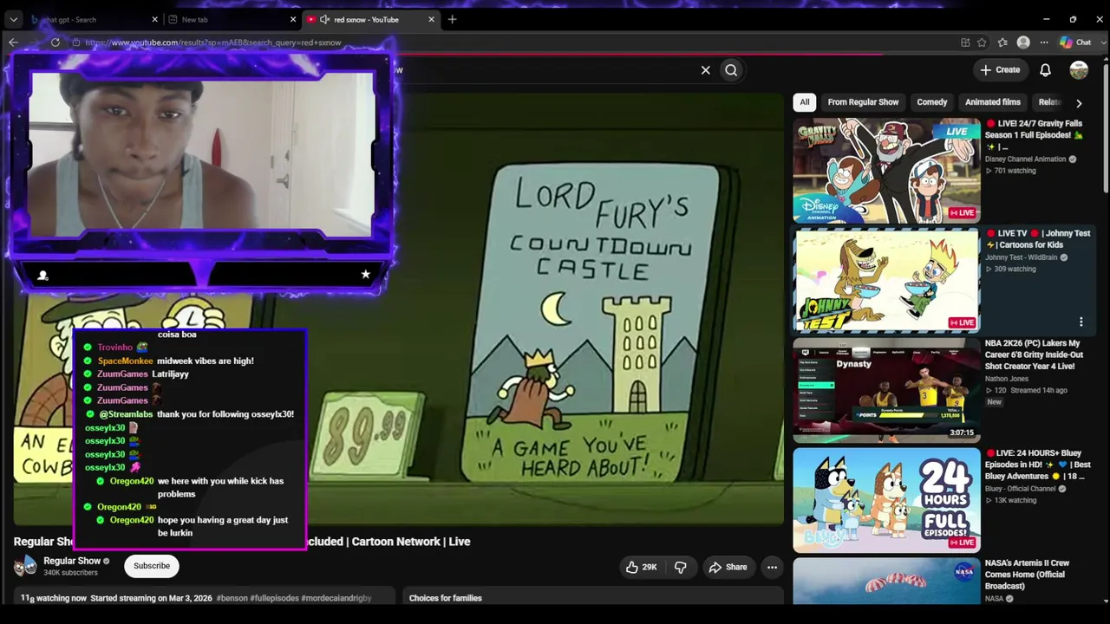Visit the Disney Channel Animation channel

click(1025, 159)
